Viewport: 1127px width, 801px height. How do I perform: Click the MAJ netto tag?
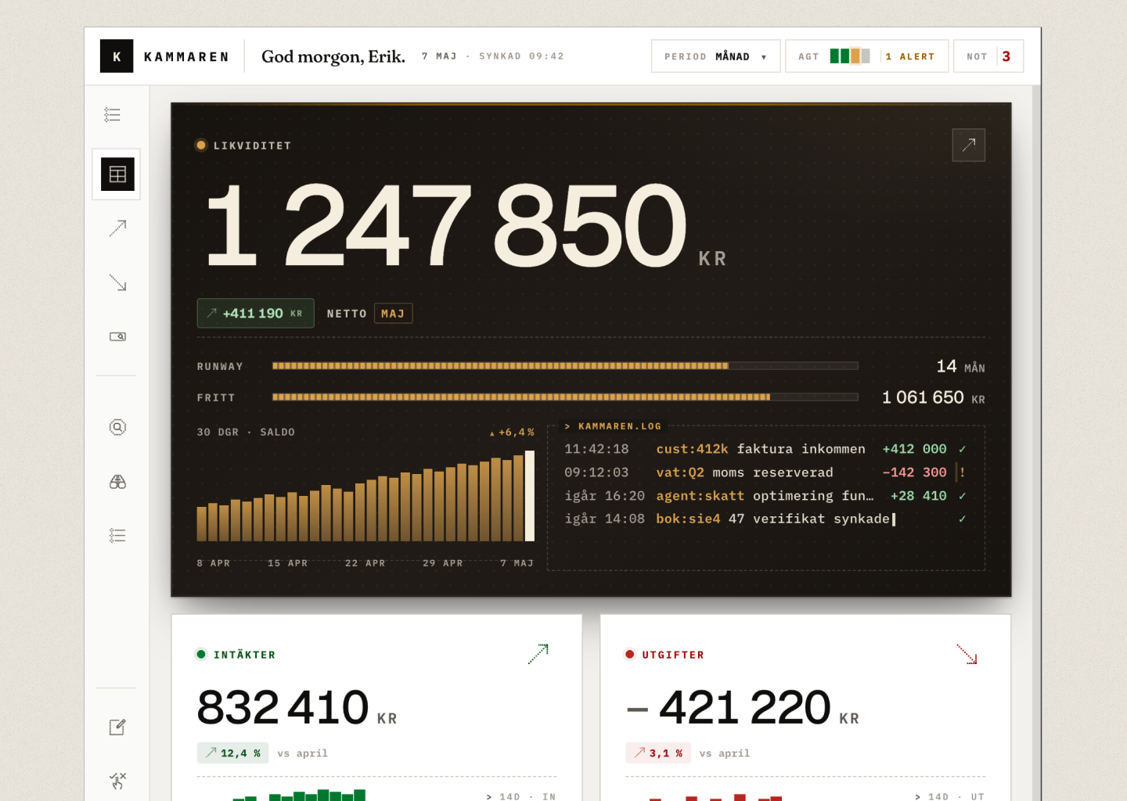click(x=393, y=313)
